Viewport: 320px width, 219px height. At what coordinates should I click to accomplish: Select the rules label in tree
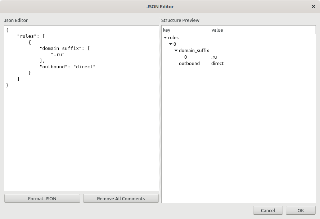point(173,37)
